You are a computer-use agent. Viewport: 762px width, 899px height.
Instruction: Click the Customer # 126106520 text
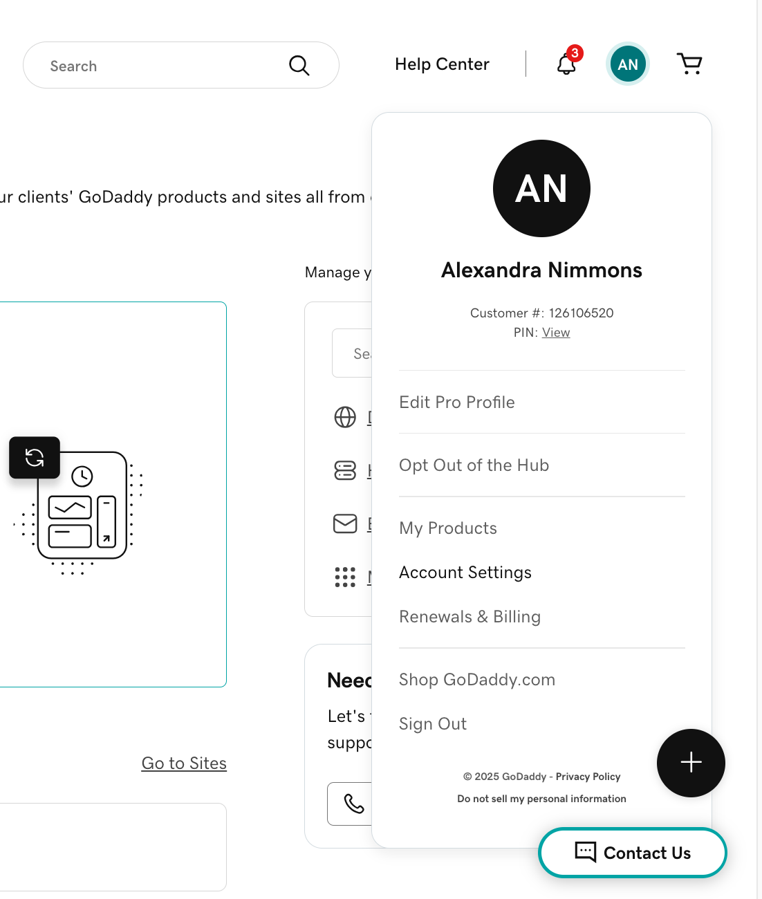[x=541, y=313]
